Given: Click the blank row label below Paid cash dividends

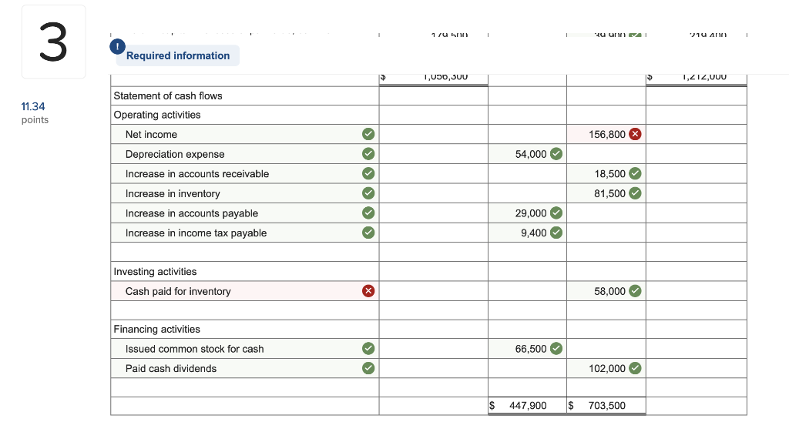Looking at the screenshot, I should point(244,387).
